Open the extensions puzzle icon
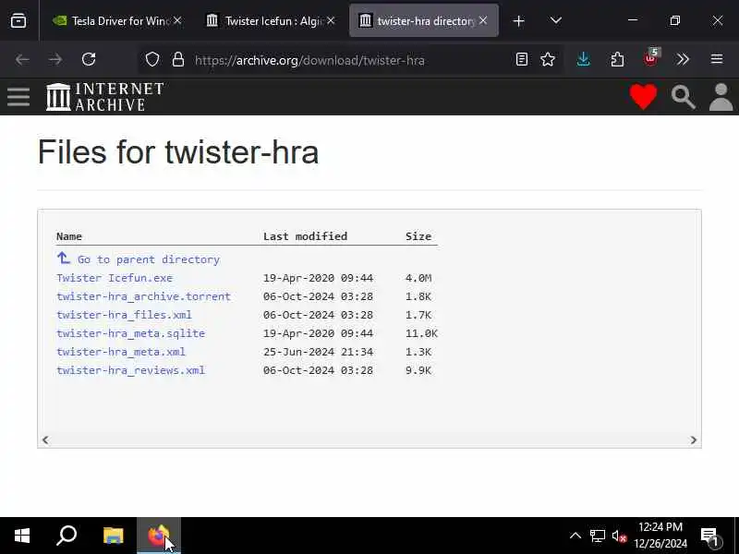The width and height of the screenshot is (739, 554). [x=617, y=60]
